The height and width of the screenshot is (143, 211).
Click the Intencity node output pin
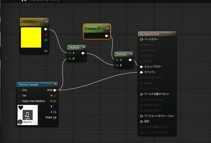(x=107, y=36)
